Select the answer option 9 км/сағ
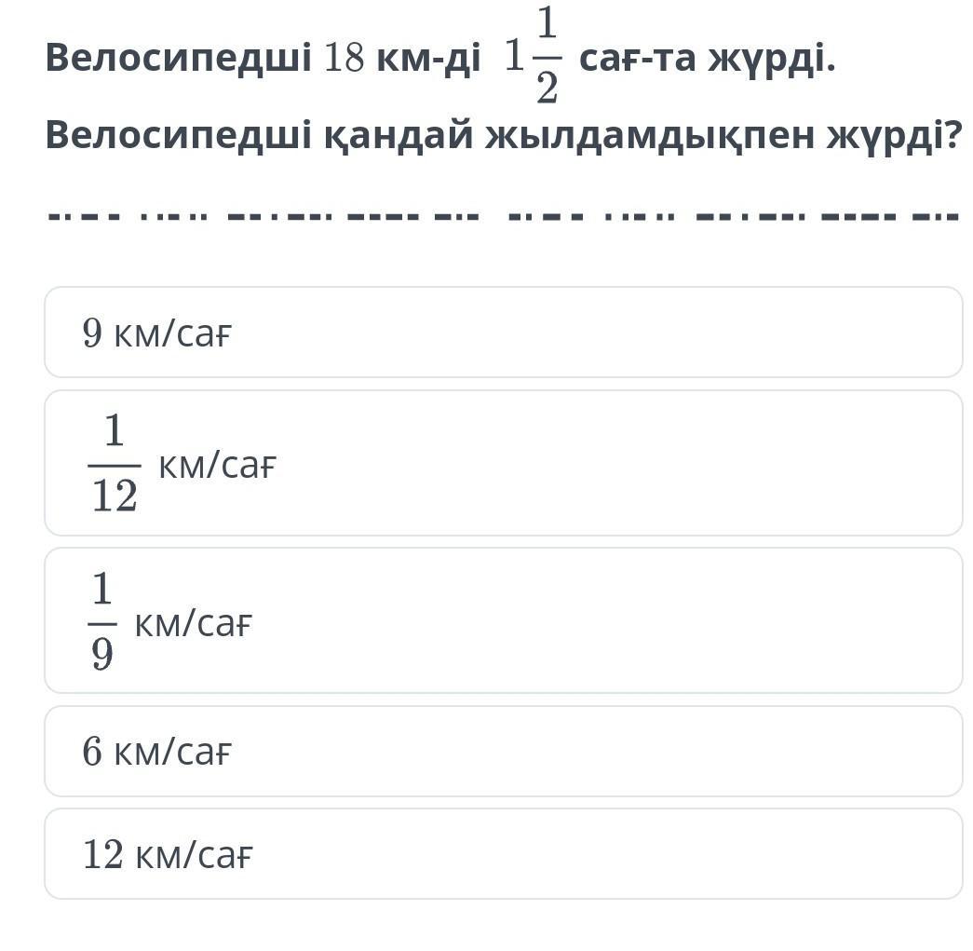Image resolution: width=973 pixels, height=951 pixels. click(503, 333)
